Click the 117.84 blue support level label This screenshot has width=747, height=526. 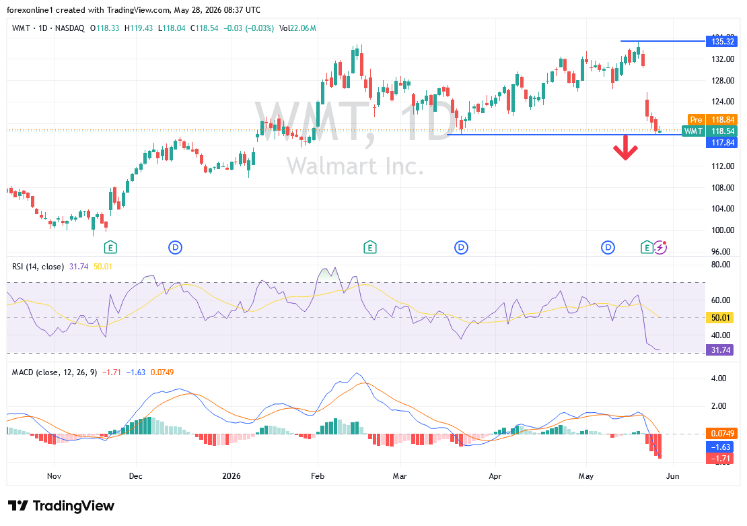(721, 143)
